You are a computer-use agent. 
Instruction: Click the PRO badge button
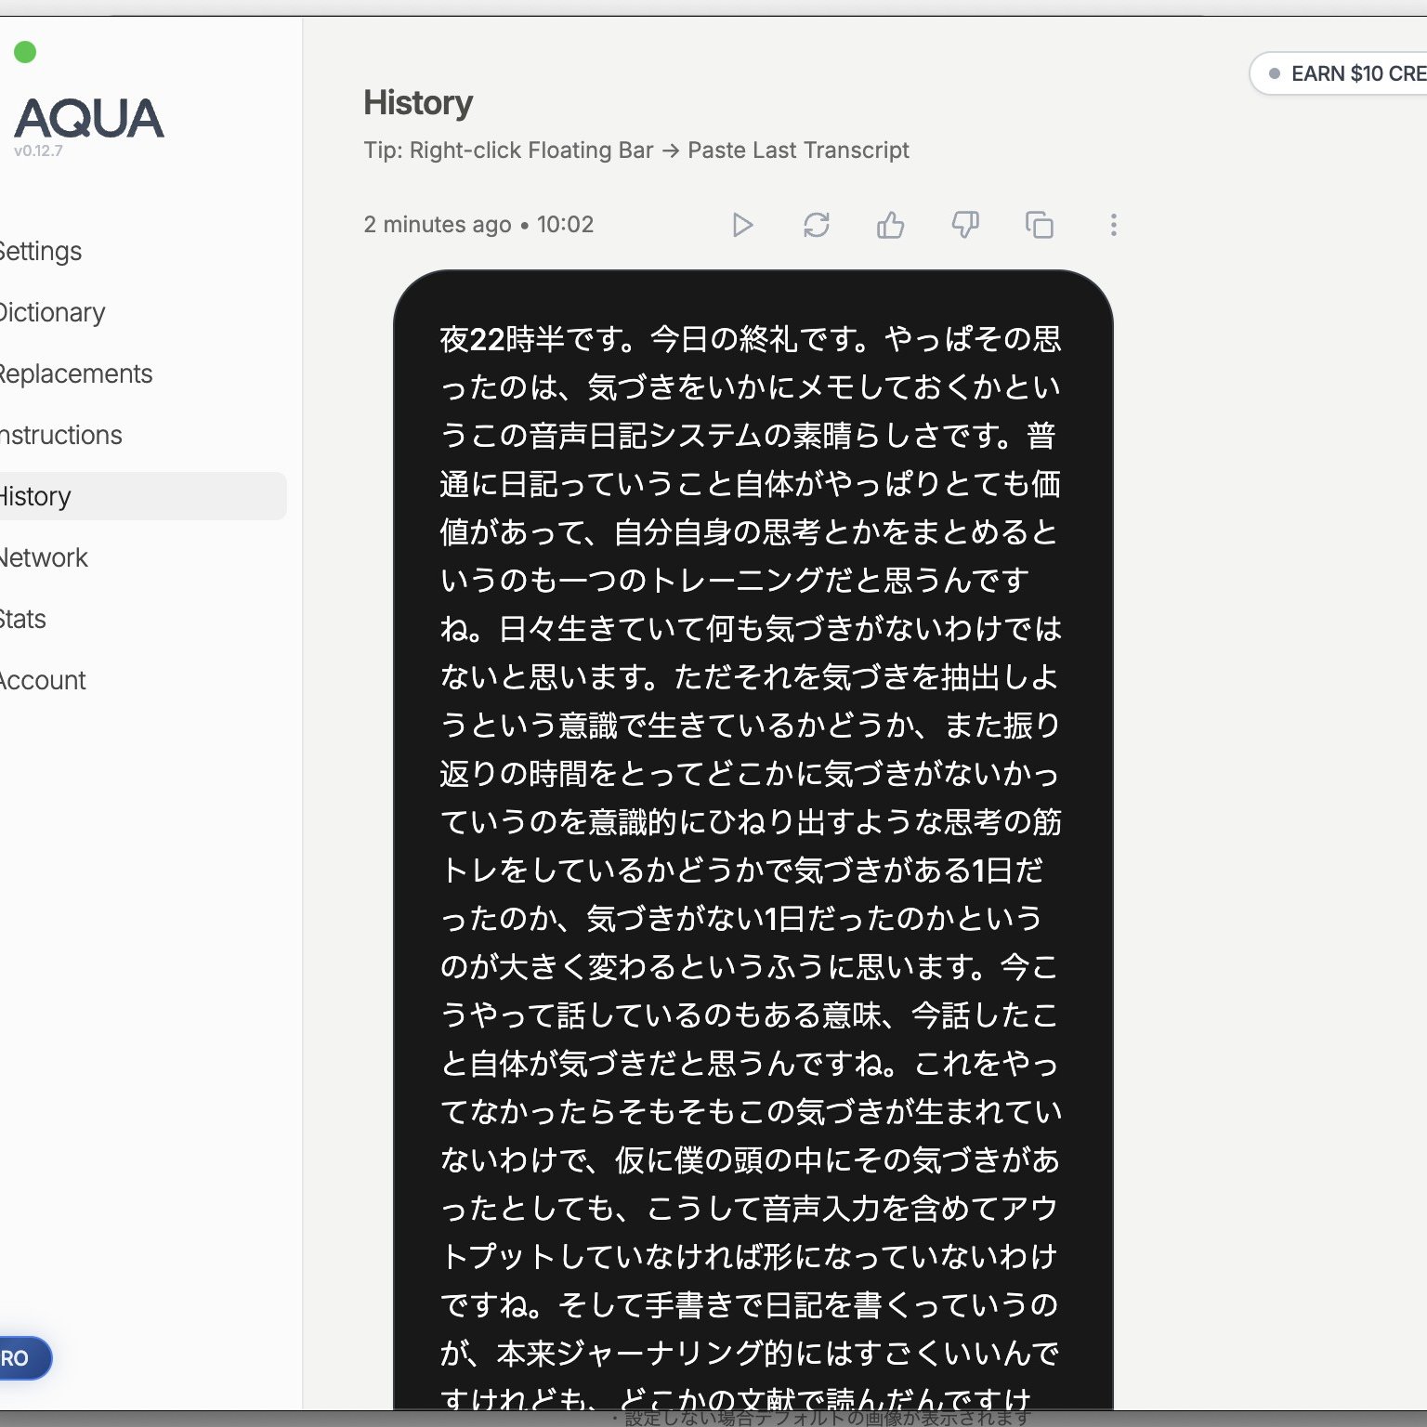(19, 1357)
